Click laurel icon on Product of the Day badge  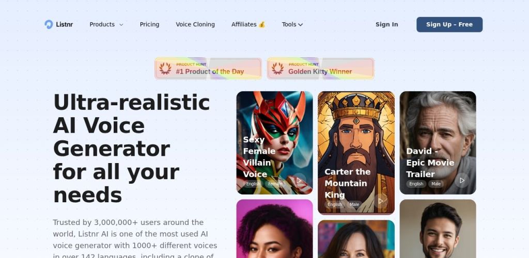[165, 69]
